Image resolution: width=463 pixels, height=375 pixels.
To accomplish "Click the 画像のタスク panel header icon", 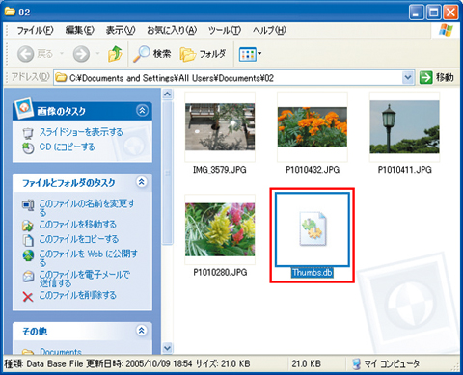I will click(23, 108).
